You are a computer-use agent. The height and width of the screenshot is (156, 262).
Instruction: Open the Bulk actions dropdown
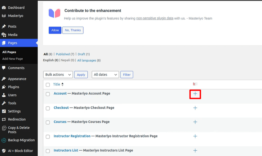(x=58, y=75)
